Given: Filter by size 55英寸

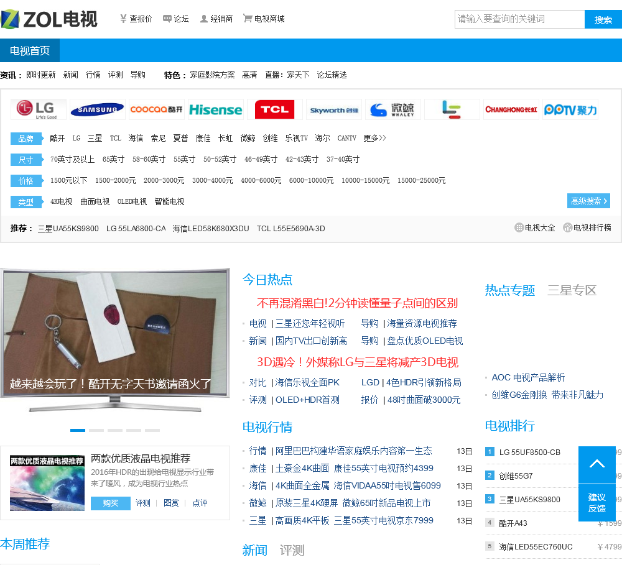Looking at the screenshot, I should [184, 159].
